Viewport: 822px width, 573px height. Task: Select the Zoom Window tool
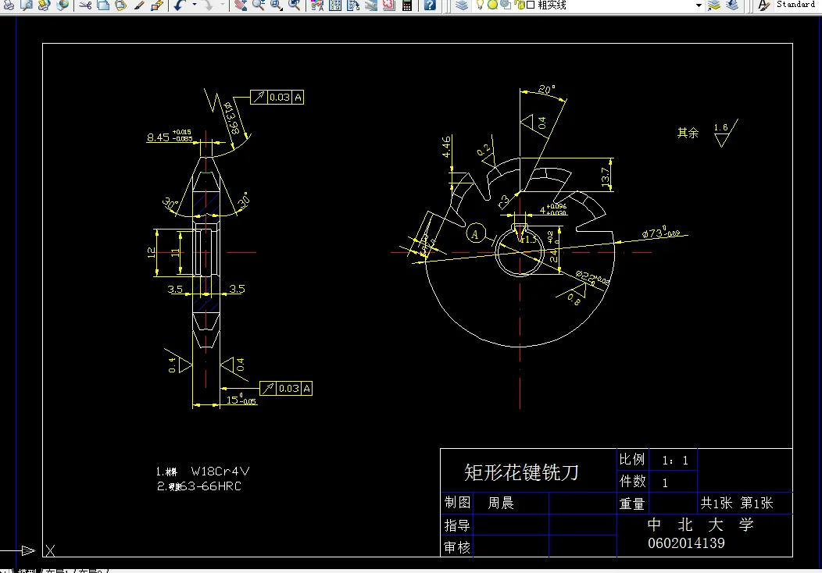277,5
